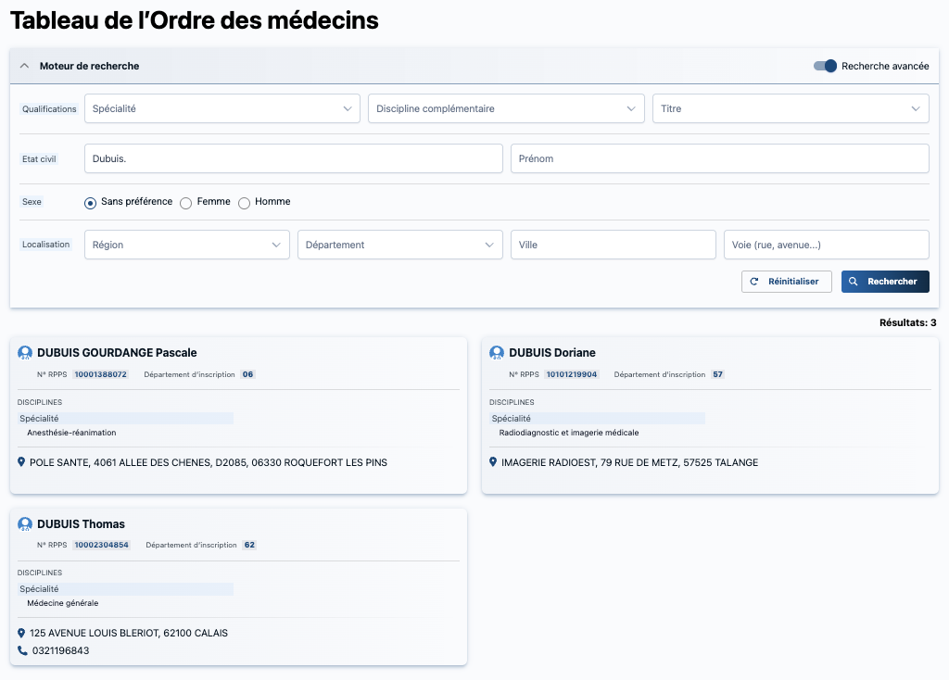Collapse the Moteur de recherche panel
Image resolution: width=949 pixels, height=680 pixels.
point(24,66)
